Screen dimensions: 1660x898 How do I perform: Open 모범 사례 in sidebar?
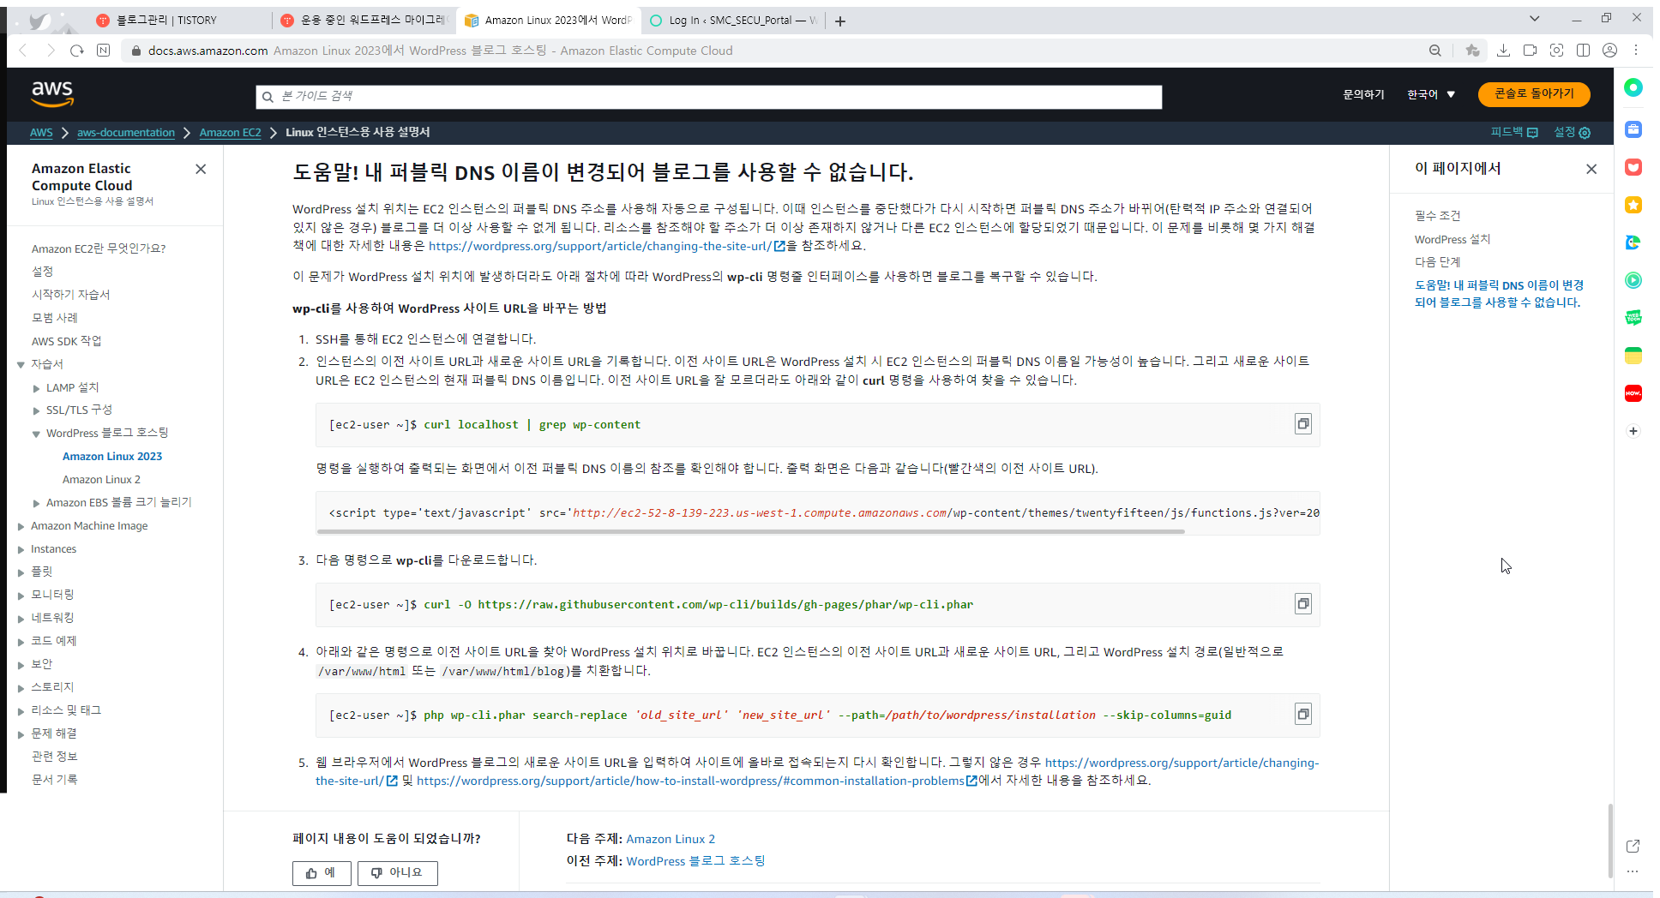point(55,317)
